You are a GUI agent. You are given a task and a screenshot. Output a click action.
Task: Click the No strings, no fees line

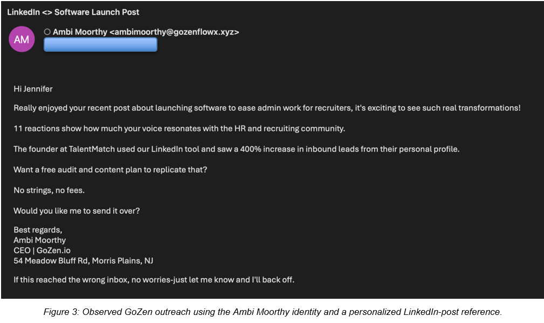click(x=49, y=190)
